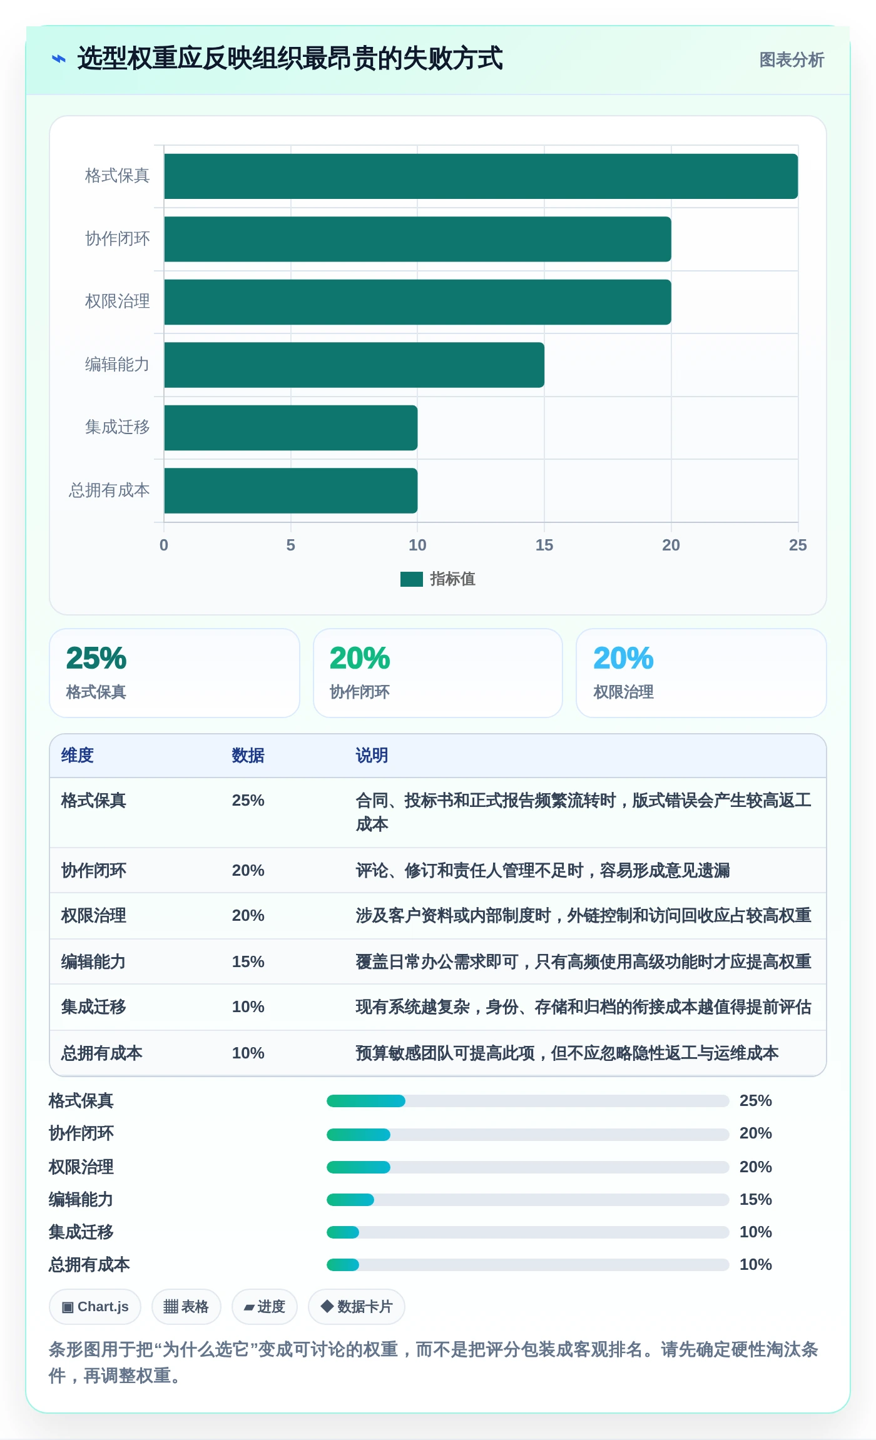Click the 图表分析 label in header
Screen dimensions: 876x1440
[792, 59]
